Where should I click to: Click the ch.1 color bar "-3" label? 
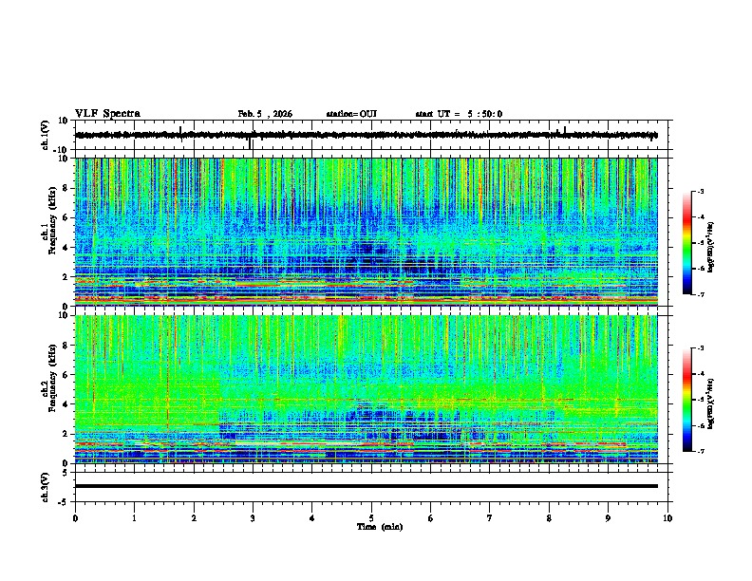pos(700,191)
